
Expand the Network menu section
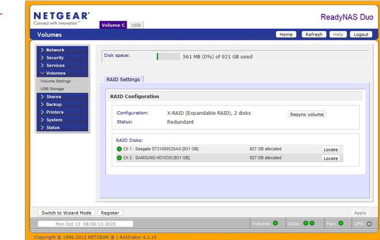coord(63,50)
